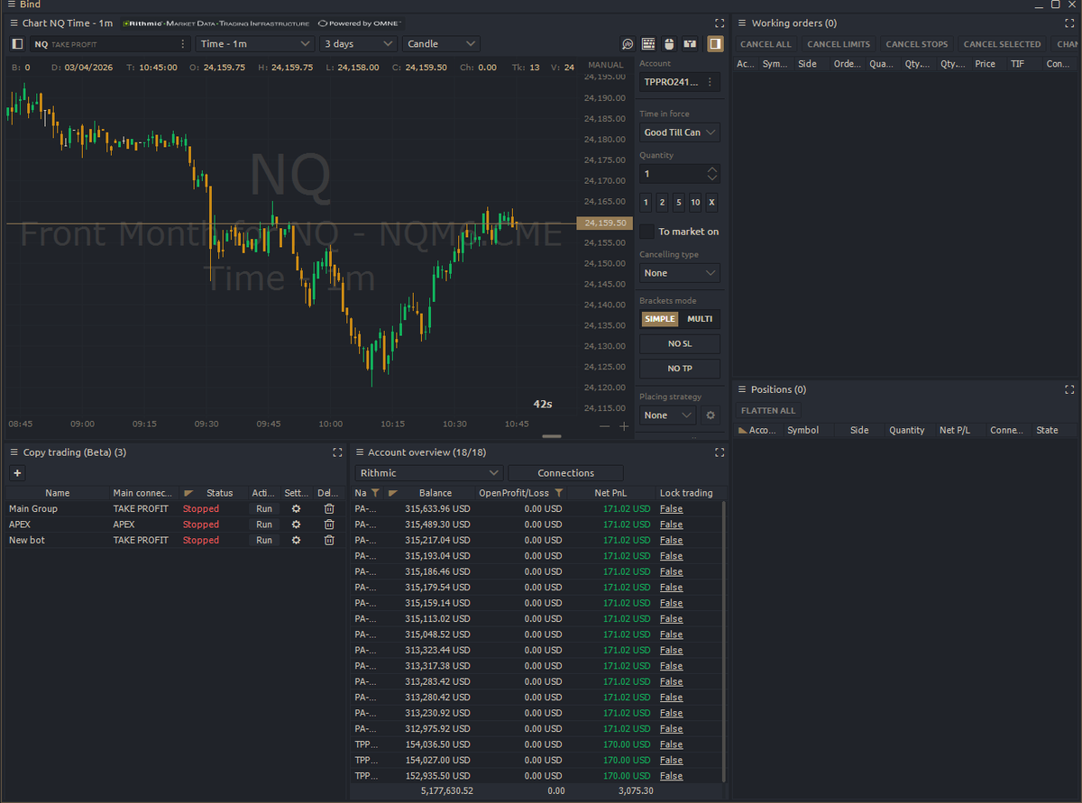This screenshot has height=803, width=1082.
Task: Select the TPPRO241 account selector
Action: click(680, 82)
